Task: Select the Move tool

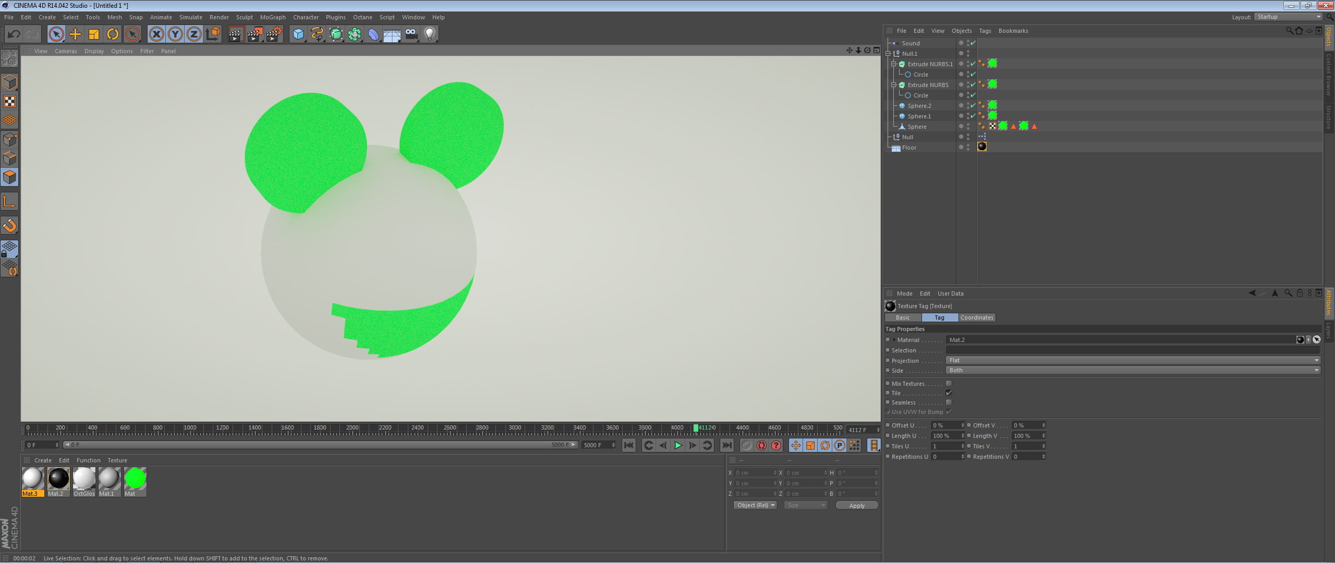Action: 75,34
